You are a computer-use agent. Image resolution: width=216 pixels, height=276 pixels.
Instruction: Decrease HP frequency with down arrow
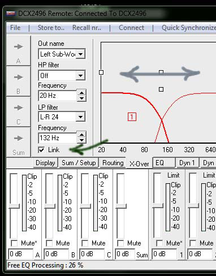81,98
